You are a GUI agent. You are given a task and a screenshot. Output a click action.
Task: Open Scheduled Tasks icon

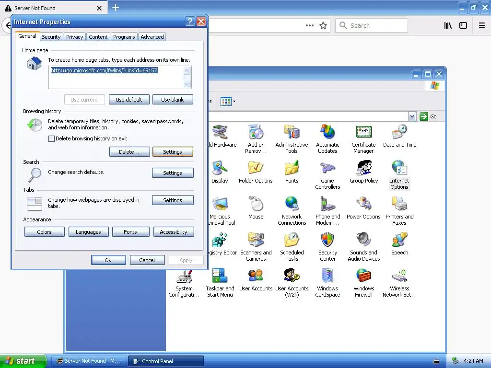292,247
